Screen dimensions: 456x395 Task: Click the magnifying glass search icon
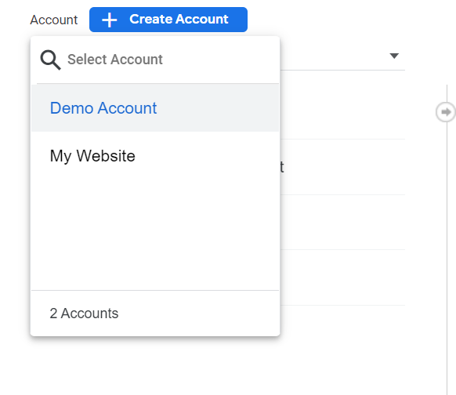[x=51, y=60]
